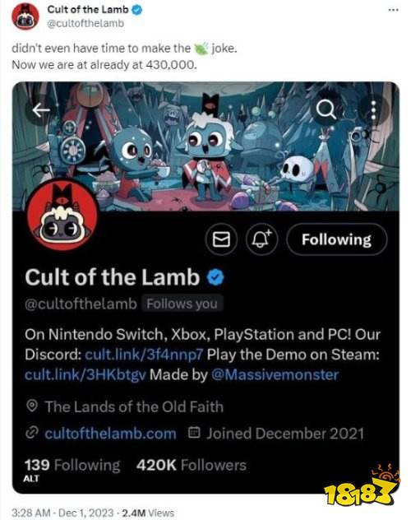
Task: Click the back arrow on profile banner
Action: click(41, 110)
